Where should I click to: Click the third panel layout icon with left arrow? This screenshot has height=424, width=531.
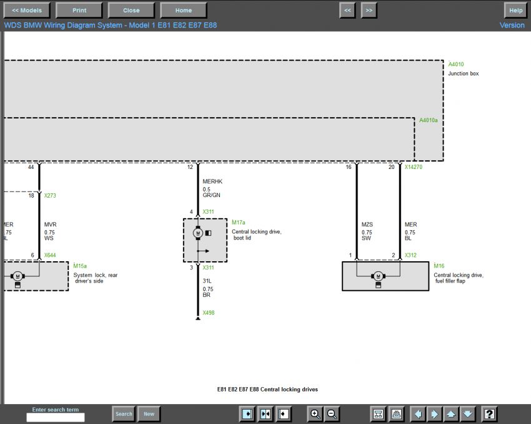coord(284,414)
